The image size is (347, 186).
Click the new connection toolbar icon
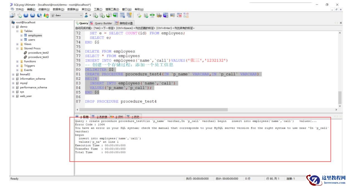click(x=13, y=16)
